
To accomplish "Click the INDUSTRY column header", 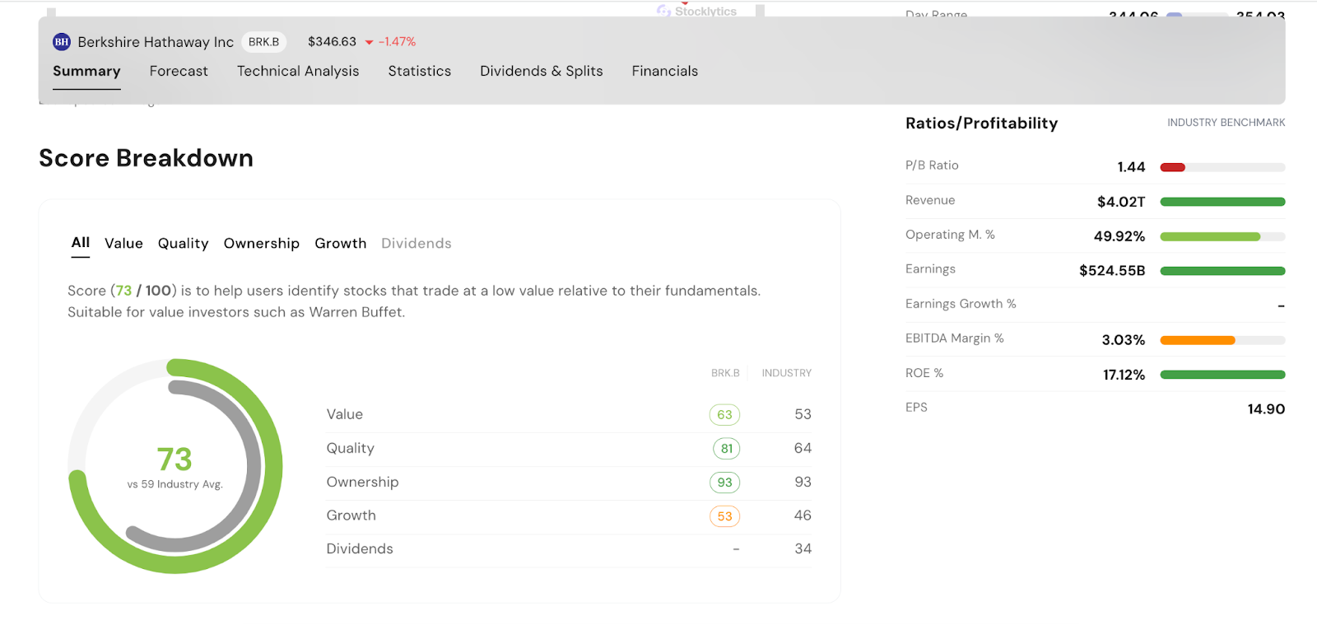I will (x=786, y=373).
